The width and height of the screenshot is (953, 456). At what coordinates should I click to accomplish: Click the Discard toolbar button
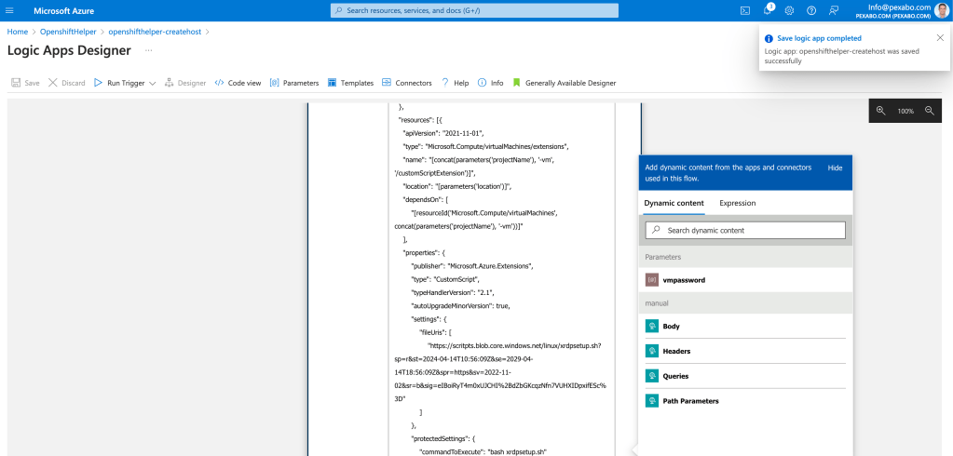[67, 83]
